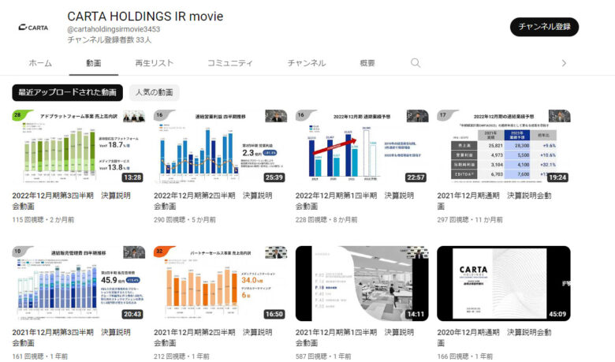
Task: Click the チャンネル登録者数 33人 subscriber count
Action: [109, 39]
